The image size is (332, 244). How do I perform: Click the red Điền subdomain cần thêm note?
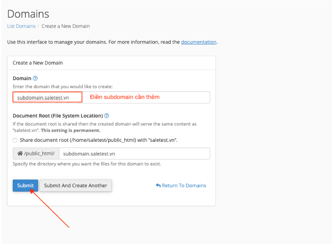pos(125,97)
